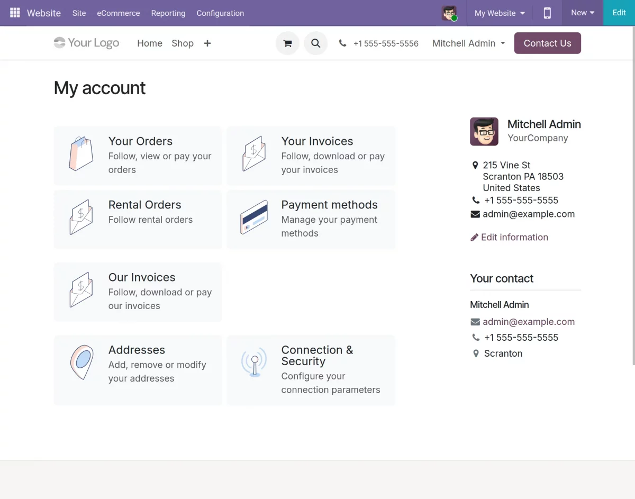Open the Payment methods title

(329, 205)
